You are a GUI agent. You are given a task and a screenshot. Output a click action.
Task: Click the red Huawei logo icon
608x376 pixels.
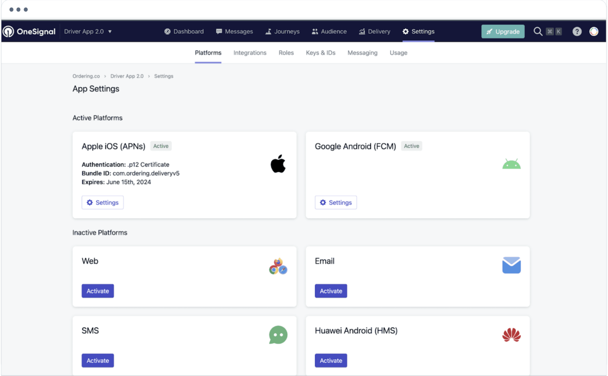[x=511, y=335]
